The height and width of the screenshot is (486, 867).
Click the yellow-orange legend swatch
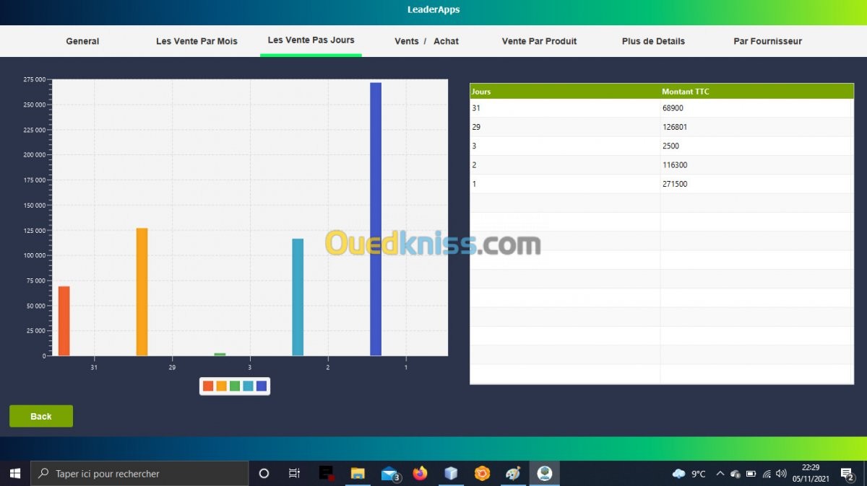point(221,386)
